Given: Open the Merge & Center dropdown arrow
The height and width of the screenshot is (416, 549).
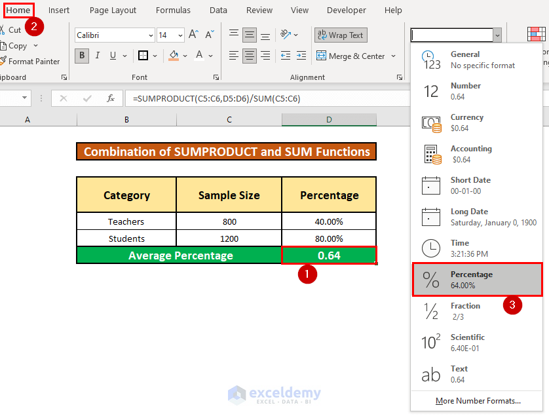Looking at the screenshot, I should coord(394,56).
